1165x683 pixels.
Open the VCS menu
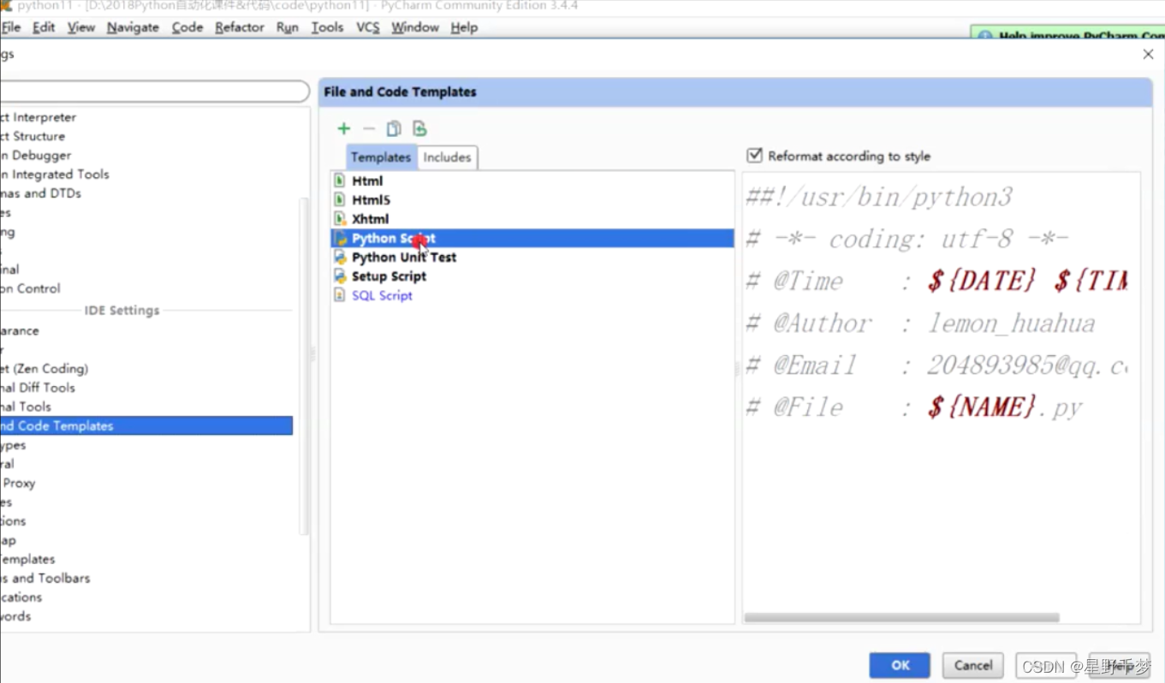point(368,27)
